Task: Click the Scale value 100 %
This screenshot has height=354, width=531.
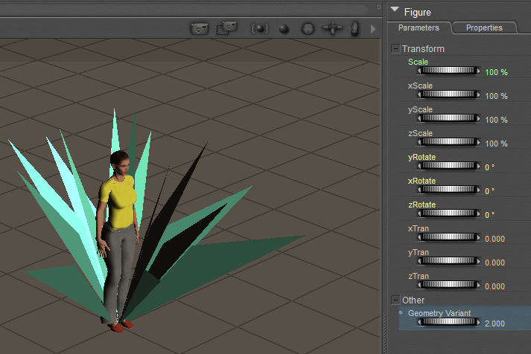Action: [496, 72]
